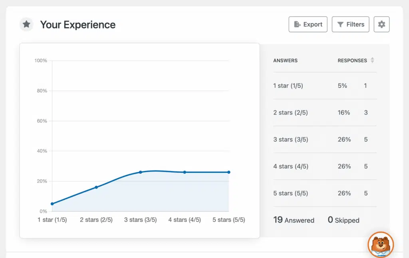
Task: Select the 2 stars (2/5) answer row
Action: point(325,113)
